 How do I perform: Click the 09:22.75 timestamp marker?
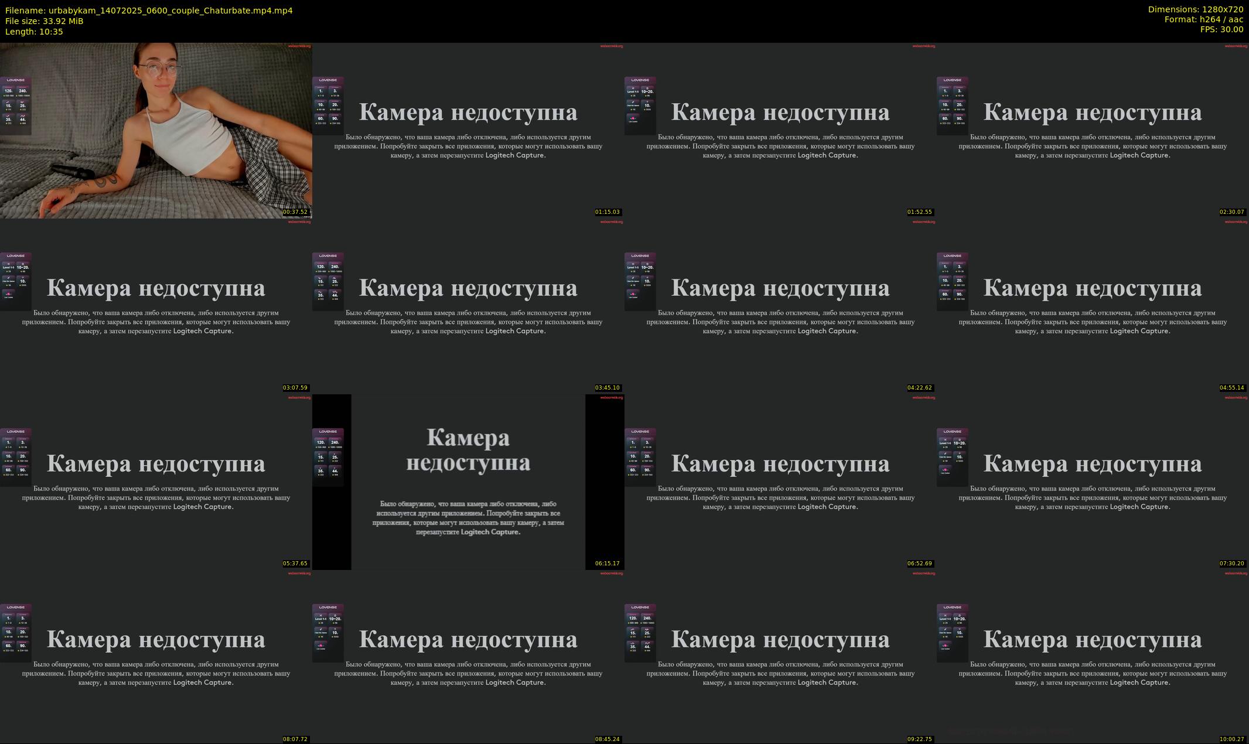tap(919, 739)
